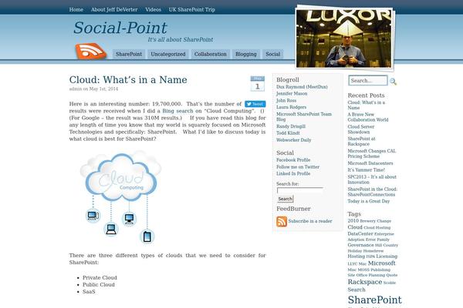Select the Blogging category tab

tap(246, 54)
